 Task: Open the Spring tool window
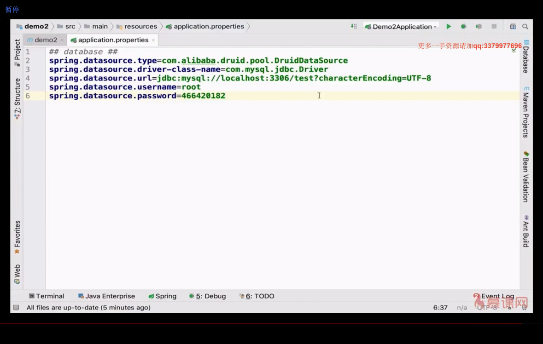click(x=163, y=296)
